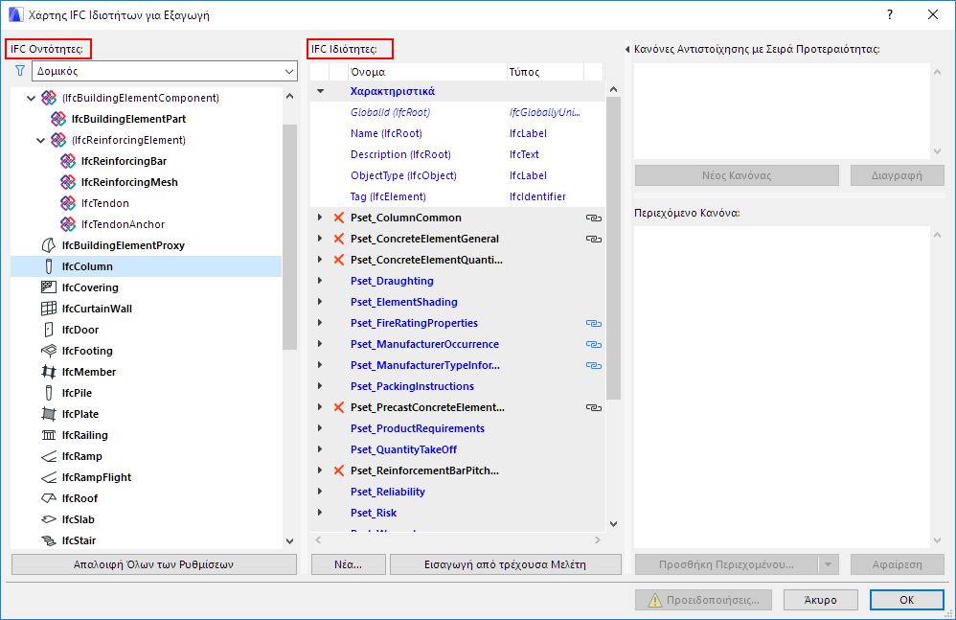Click the link icon on Pset_ColumnCommon row
The width and height of the screenshot is (956, 620).
pos(594,218)
